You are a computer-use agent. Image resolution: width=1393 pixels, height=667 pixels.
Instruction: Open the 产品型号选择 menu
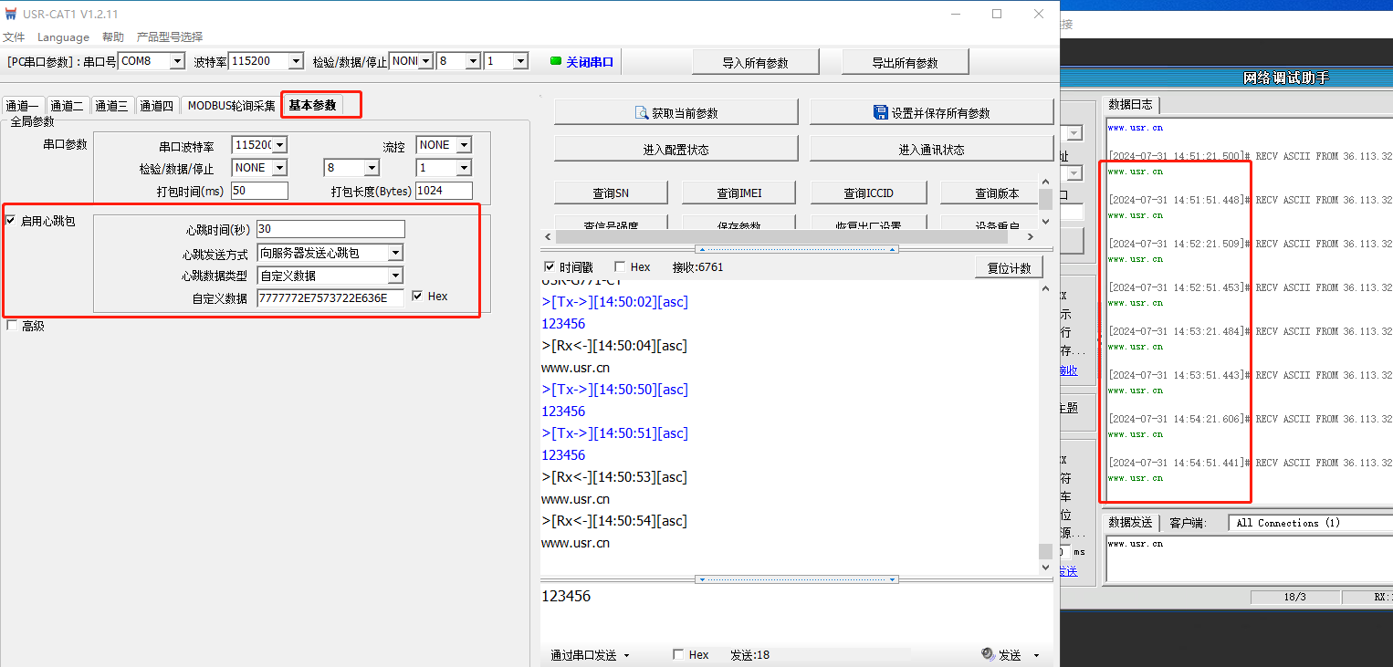(x=169, y=37)
